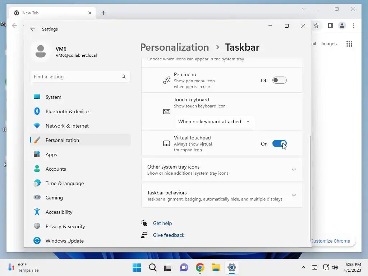Open Privacy & security category

tap(80, 226)
